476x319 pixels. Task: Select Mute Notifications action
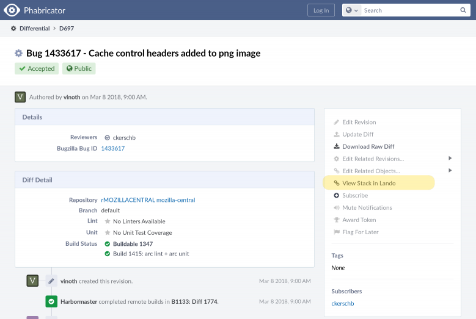pyautogui.click(x=367, y=207)
